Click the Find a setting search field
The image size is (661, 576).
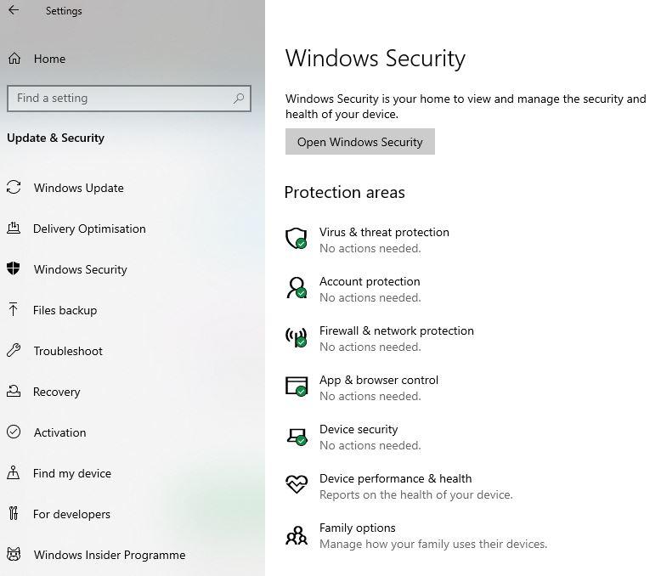(x=129, y=99)
